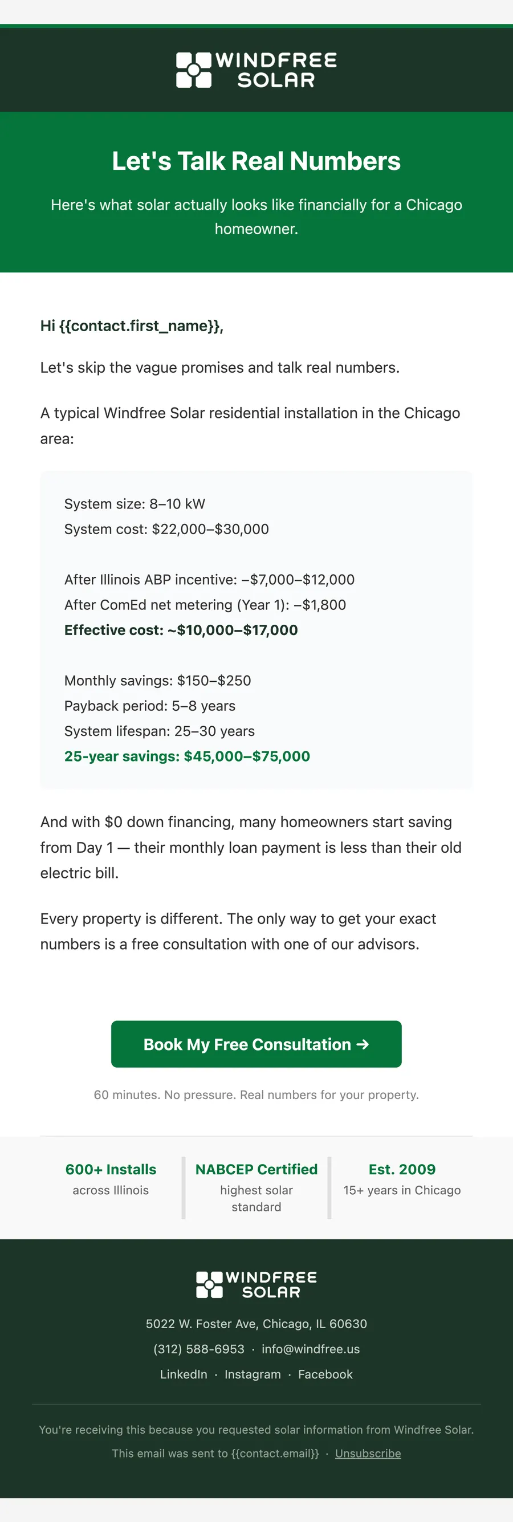Click the System cost line
The width and height of the screenshot is (513, 1522).
[x=166, y=529]
